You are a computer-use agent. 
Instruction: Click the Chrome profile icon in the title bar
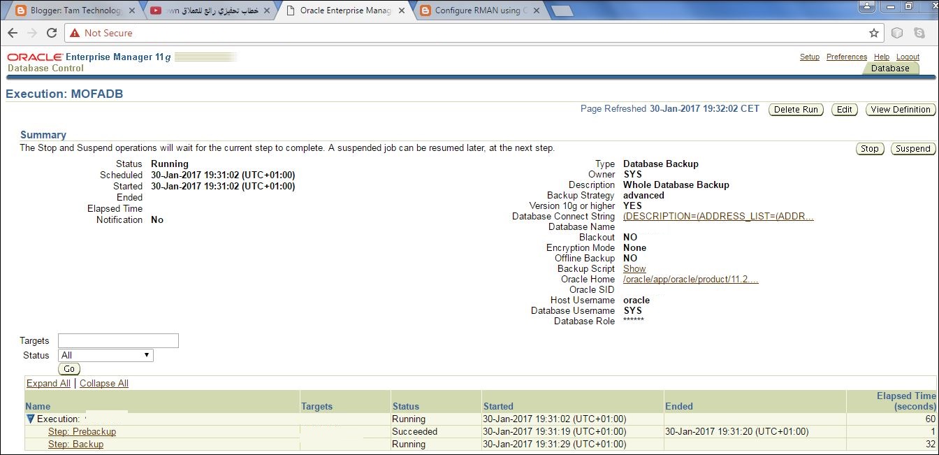(867, 6)
